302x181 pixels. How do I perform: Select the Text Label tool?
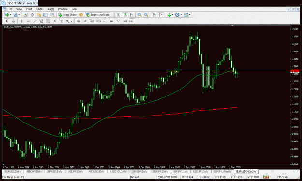pyautogui.click(x=61, y=21)
